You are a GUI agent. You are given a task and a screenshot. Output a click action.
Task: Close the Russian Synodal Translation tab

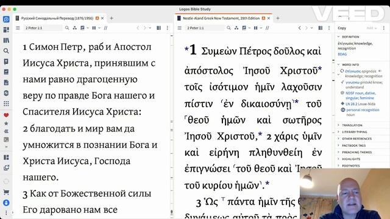pyautogui.click(x=102, y=18)
